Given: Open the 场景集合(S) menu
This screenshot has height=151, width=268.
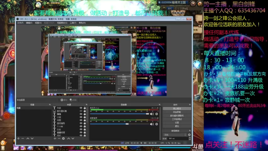Looking at the screenshot, I should click(62, 23).
